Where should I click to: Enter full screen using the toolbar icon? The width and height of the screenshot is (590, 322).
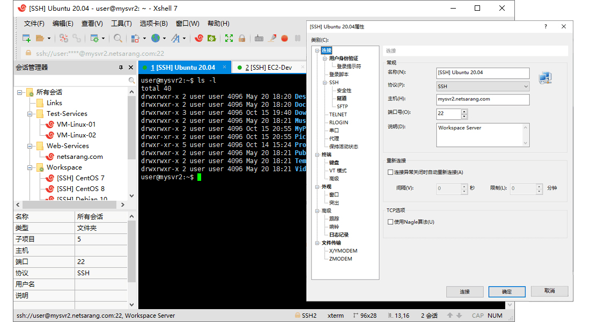pos(230,38)
